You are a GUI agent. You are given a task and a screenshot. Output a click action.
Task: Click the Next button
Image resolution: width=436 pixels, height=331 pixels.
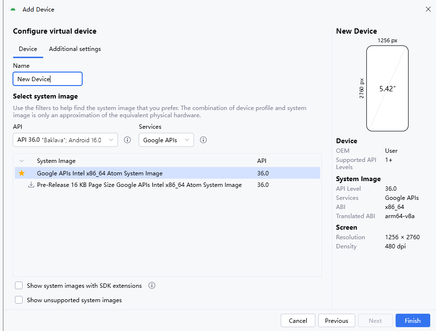[x=375, y=320]
